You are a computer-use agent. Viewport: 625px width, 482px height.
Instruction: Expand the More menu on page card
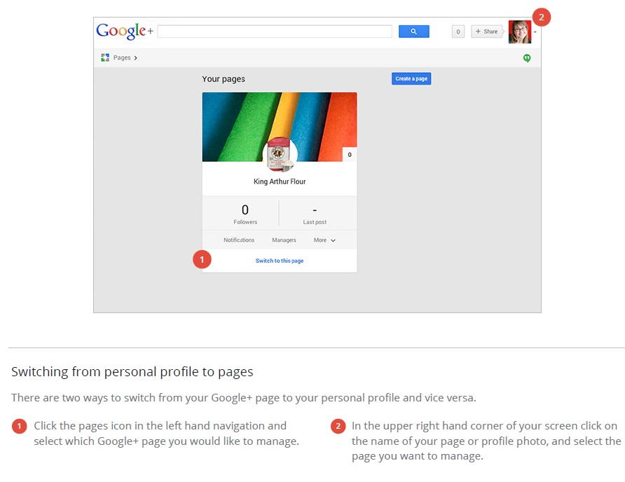tap(324, 240)
